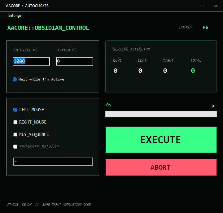Uncheck the LEFT_MOUSE checkbox
The height and width of the screenshot is (213, 223).
coord(15,110)
